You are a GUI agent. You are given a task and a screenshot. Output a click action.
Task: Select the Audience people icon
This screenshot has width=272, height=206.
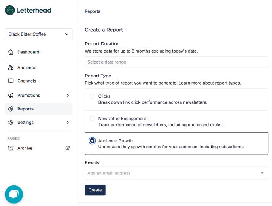pos(11,68)
